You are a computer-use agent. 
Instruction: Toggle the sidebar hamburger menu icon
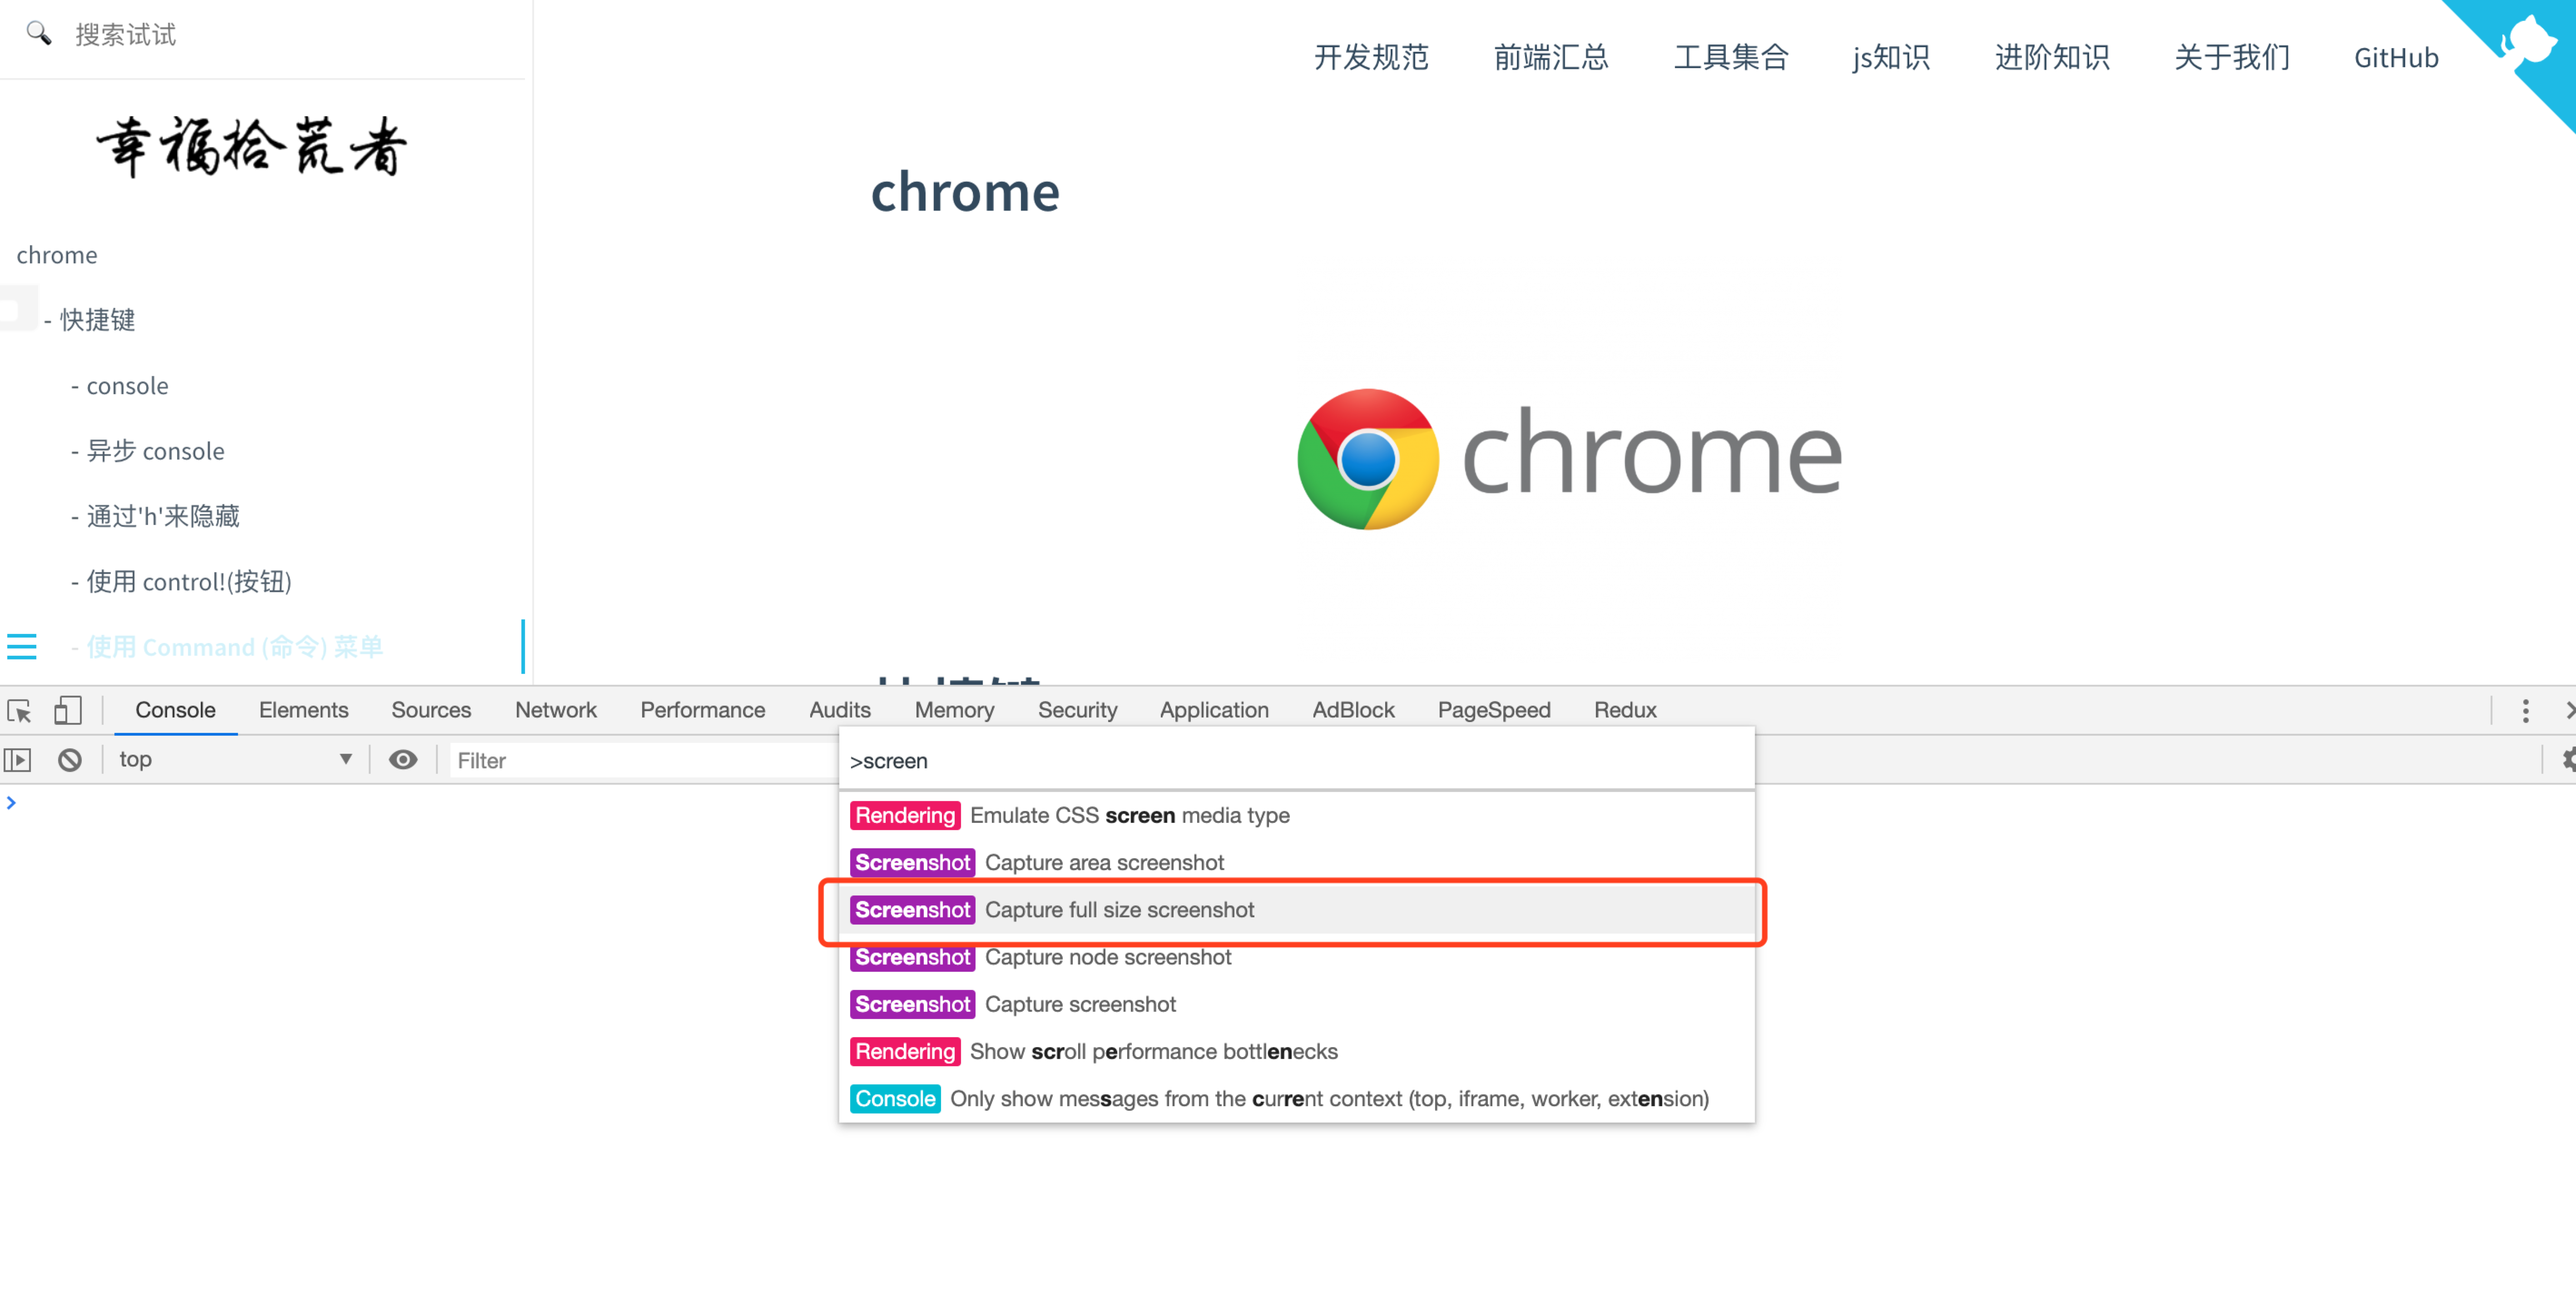22,647
